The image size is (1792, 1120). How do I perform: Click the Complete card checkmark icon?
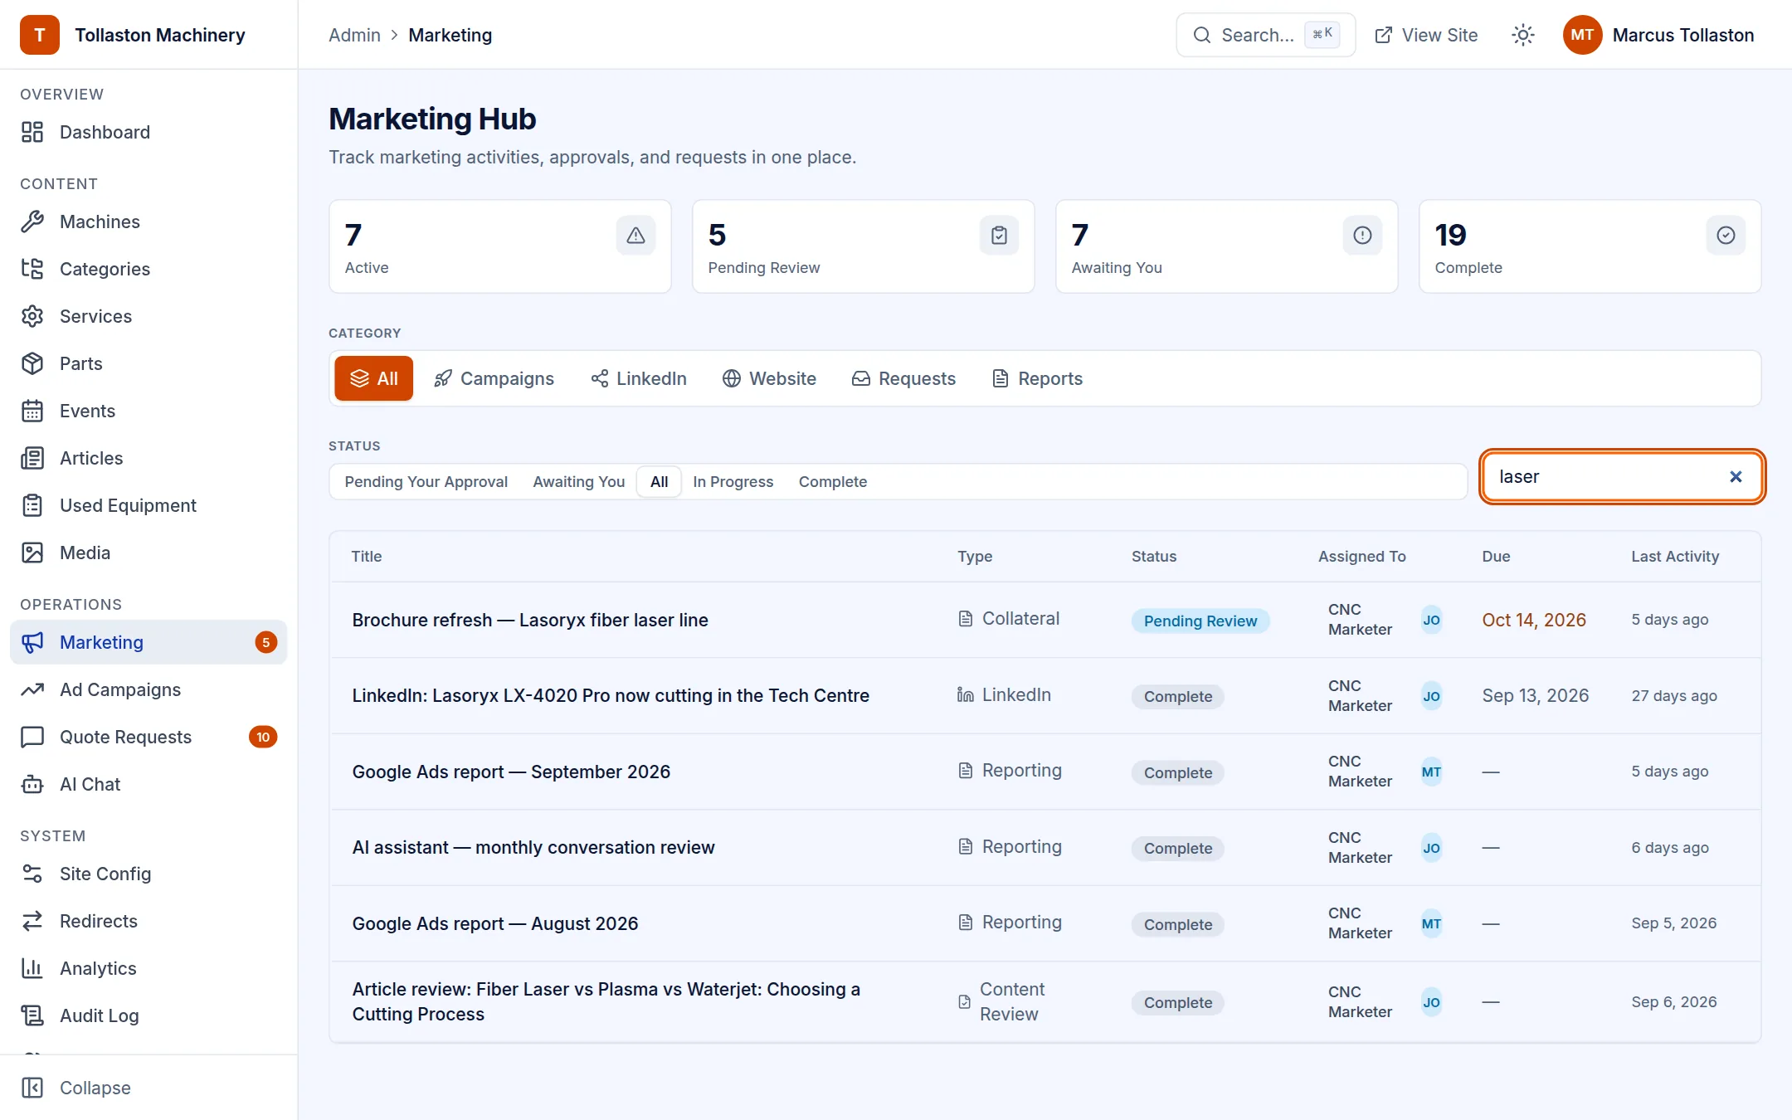click(1726, 236)
